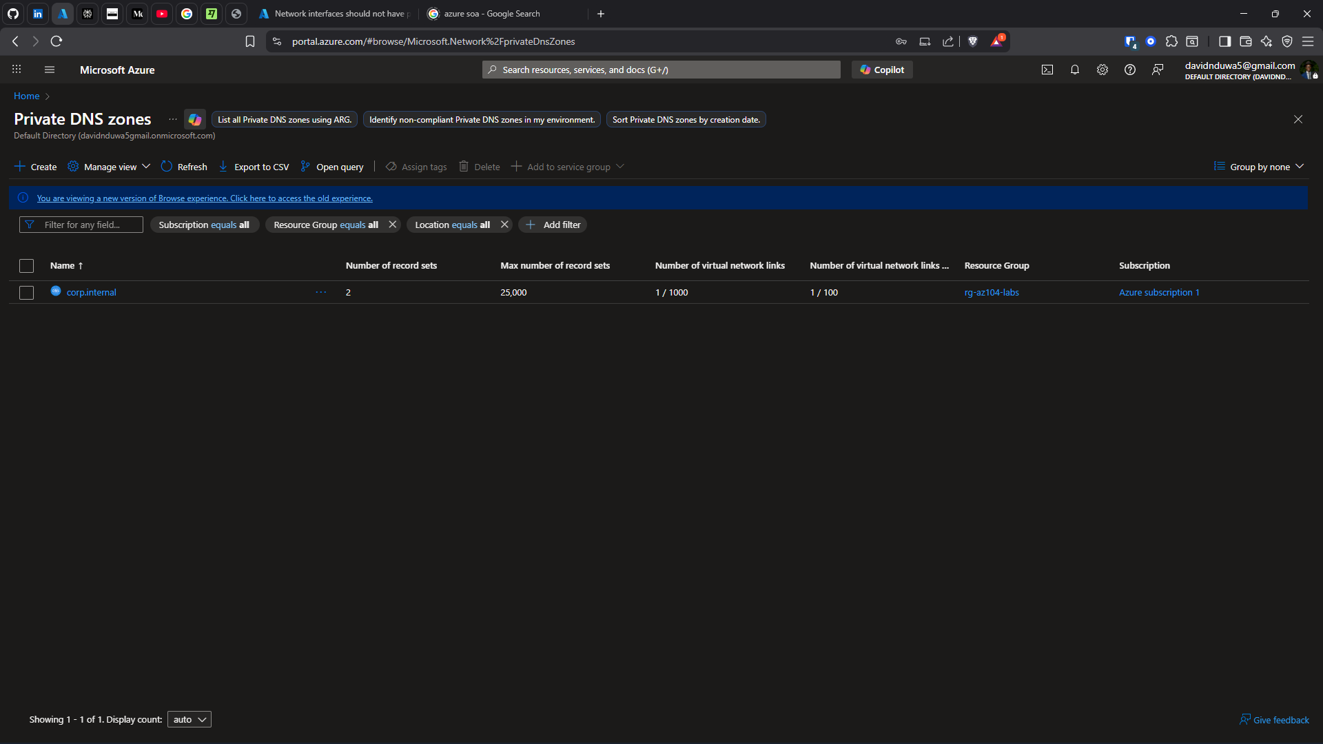
Task: Open a new browser tab
Action: [x=601, y=14]
